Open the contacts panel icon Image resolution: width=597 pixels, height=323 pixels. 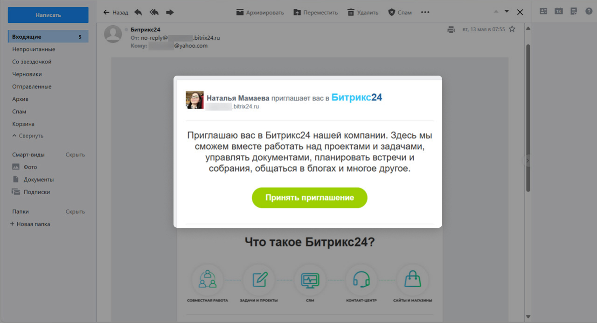pyautogui.click(x=543, y=11)
